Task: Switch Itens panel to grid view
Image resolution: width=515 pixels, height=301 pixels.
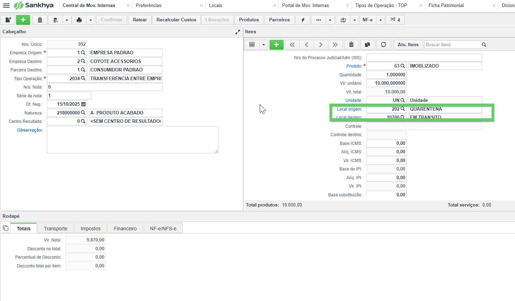Action: 252,45
